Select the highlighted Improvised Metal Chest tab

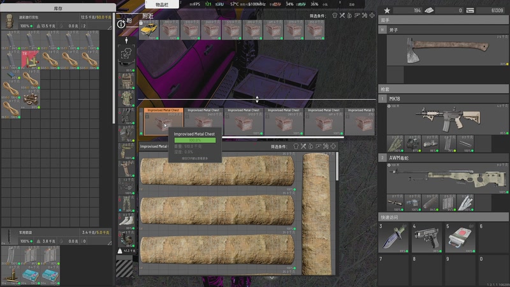164,121
